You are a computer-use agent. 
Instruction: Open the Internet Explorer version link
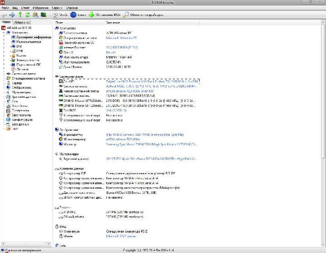coord(122,48)
